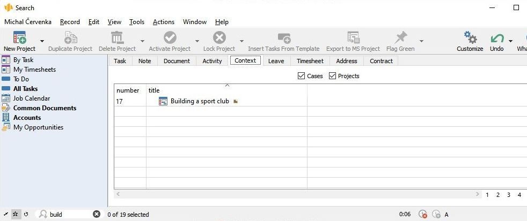Open the Customize gear icon
The image size is (527, 221).
tap(470, 38)
